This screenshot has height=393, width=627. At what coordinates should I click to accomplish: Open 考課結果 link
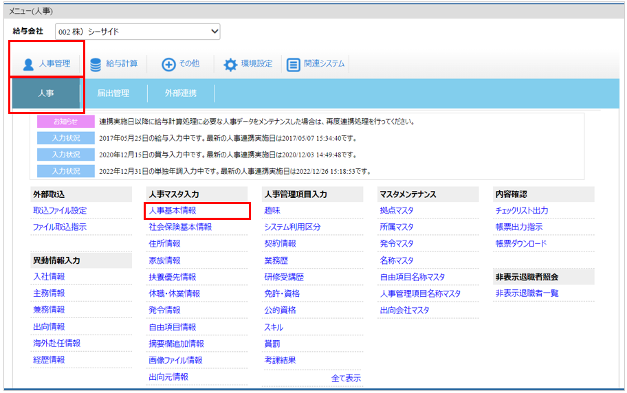[280, 360]
